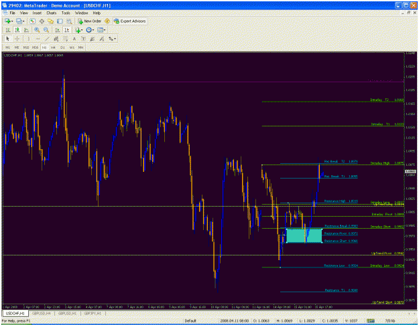Image resolution: width=419 pixels, height=325 pixels.
Task: Switch to M30 timeframe
Action: coord(35,47)
